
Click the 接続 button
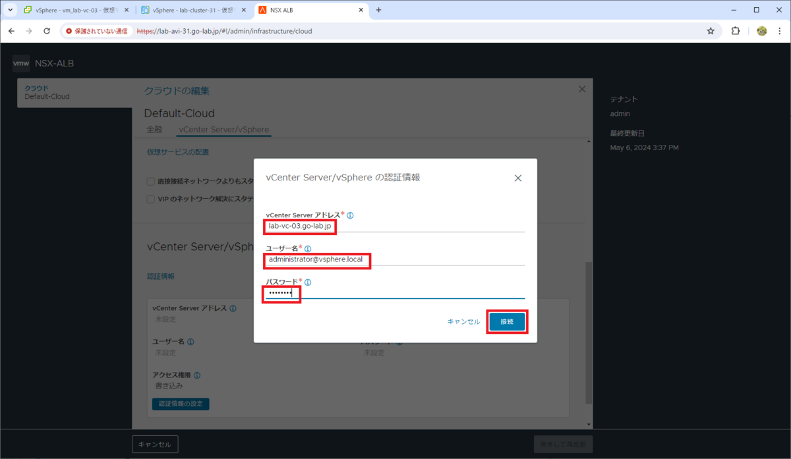[507, 321]
